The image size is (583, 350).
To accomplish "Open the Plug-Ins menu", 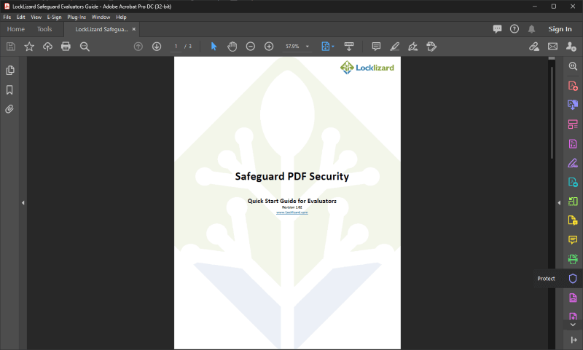I will click(x=77, y=17).
